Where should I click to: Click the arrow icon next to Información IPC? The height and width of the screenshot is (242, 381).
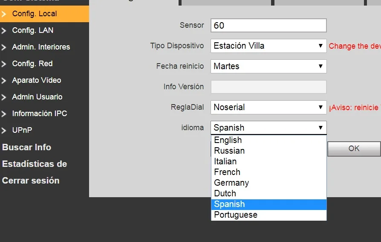(4, 114)
